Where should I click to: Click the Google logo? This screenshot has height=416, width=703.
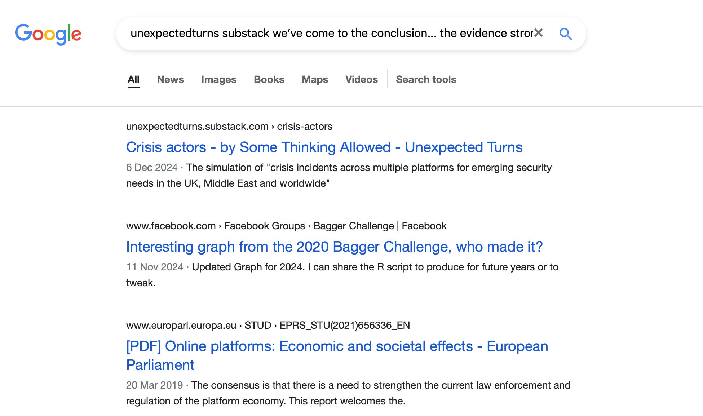pyautogui.click(x=48, y=34)
